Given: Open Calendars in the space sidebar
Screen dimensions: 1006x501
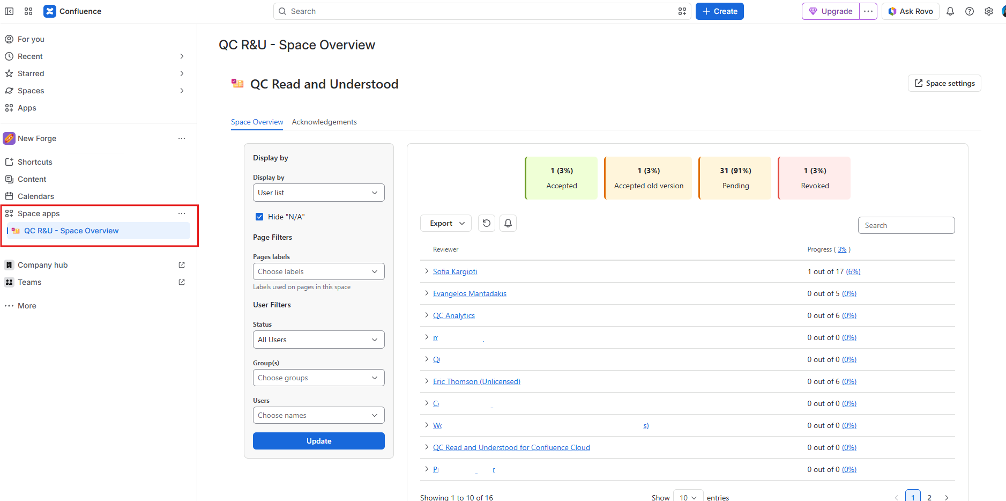Looking at the screenshot, I should tap(36, 196).
